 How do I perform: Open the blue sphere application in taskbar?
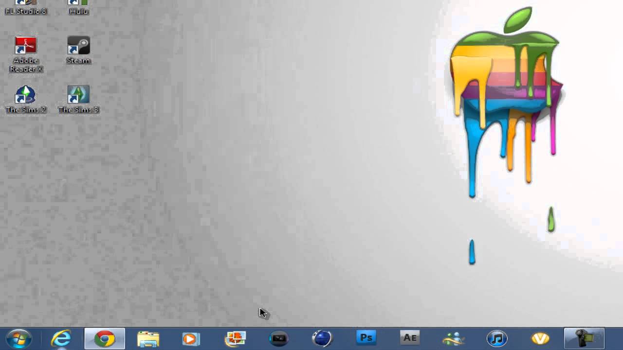(x=322, y=338)
